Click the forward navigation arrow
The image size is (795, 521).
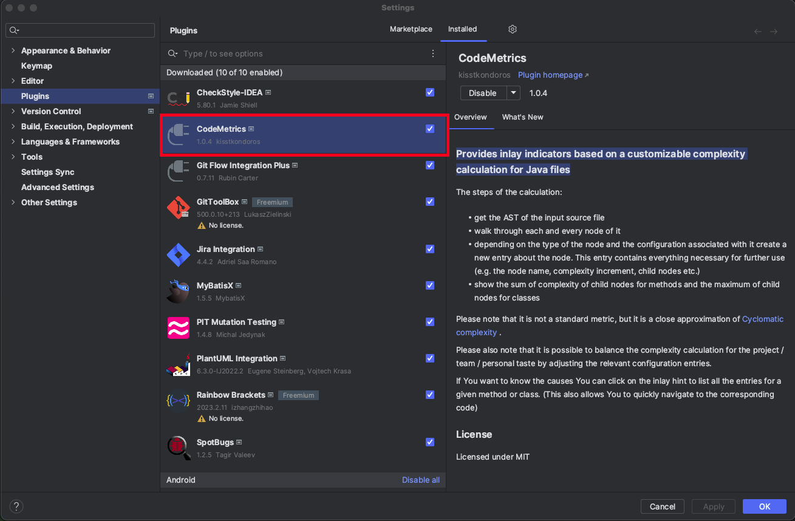click(x=774, y=32)
